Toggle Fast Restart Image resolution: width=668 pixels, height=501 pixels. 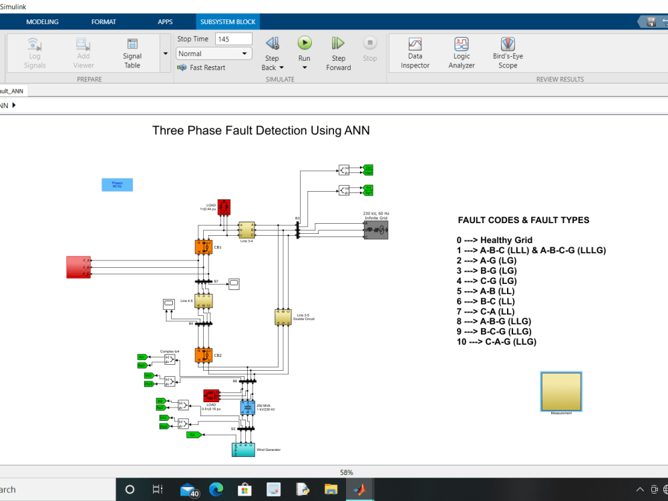202,67
